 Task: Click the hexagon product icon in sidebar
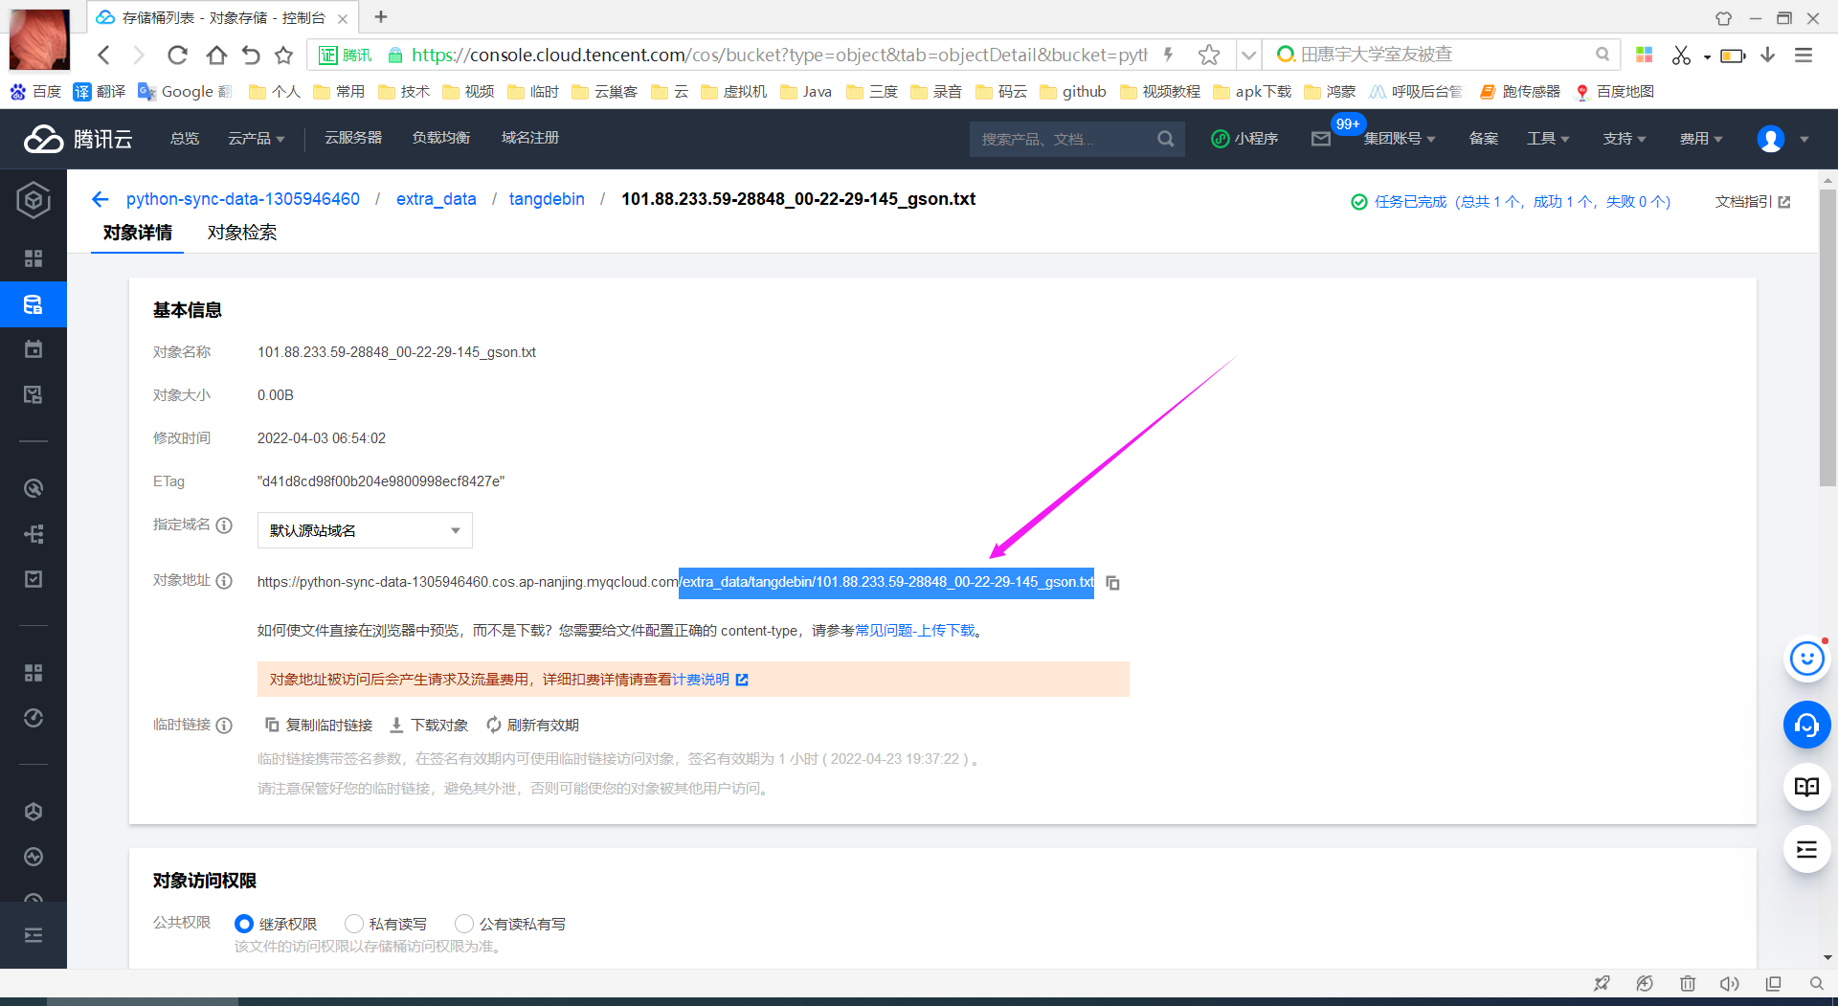coord(34,200)
